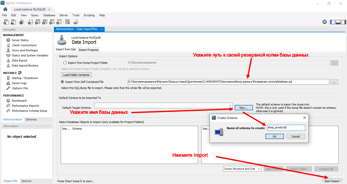Open the Edit menu
The width and height of the screenshot is (347, 184).
click(14, 15)
